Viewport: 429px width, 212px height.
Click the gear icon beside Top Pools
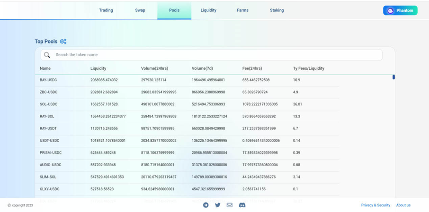coord(63,42)
